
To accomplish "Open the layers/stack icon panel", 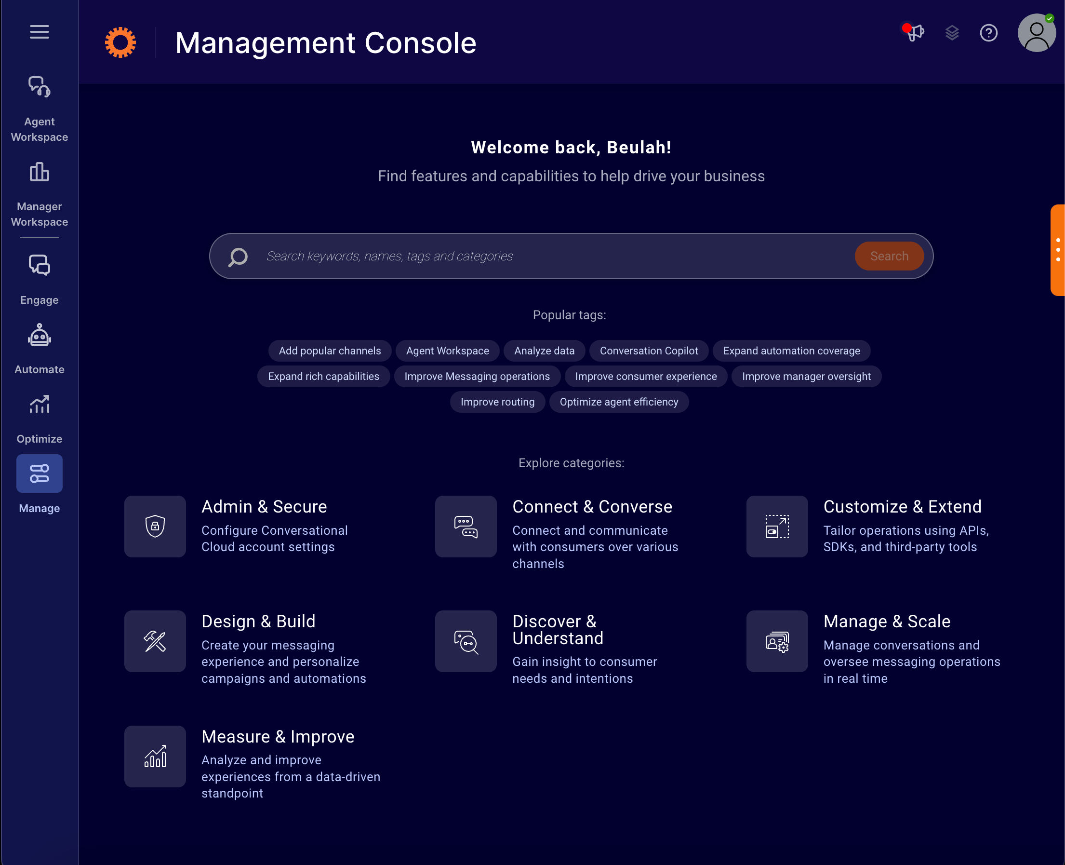I will pyautogui.click(x=953, y=34).
